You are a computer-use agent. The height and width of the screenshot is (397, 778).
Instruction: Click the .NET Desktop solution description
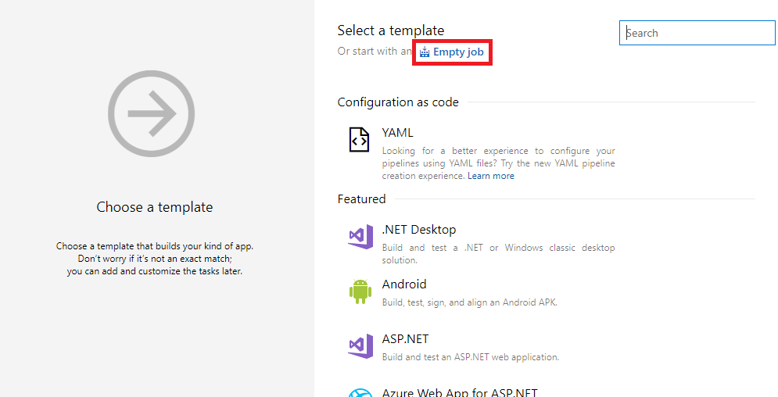tap(498, 254)
